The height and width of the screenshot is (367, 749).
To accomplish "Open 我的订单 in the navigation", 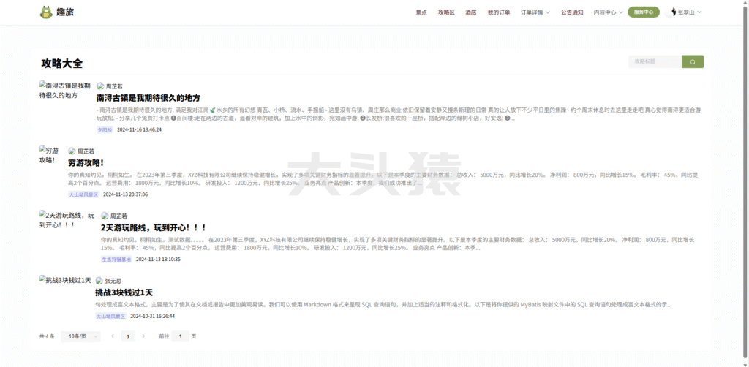I will [x=499, y=12].
